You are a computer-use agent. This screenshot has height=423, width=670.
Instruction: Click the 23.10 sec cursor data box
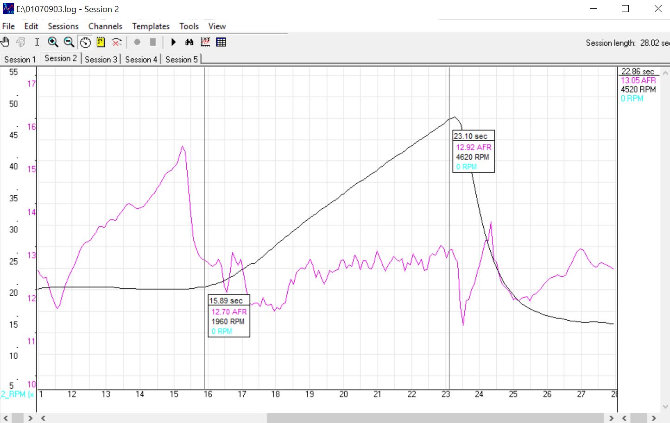pos(474,151)
